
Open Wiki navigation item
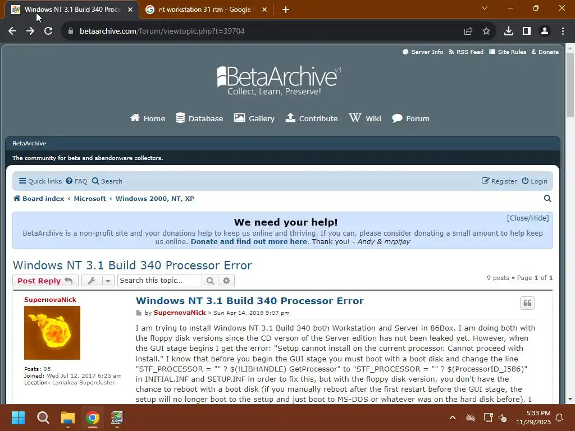365,118
